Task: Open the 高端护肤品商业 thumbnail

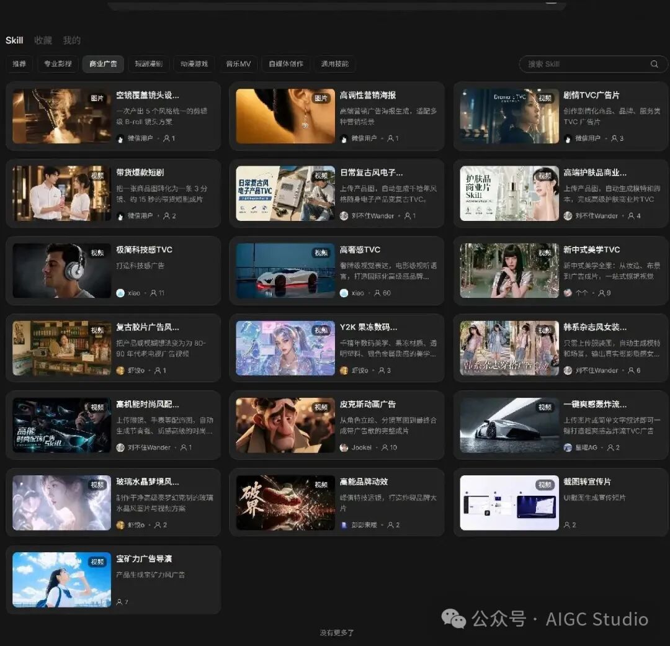Action: coord(509,193)
